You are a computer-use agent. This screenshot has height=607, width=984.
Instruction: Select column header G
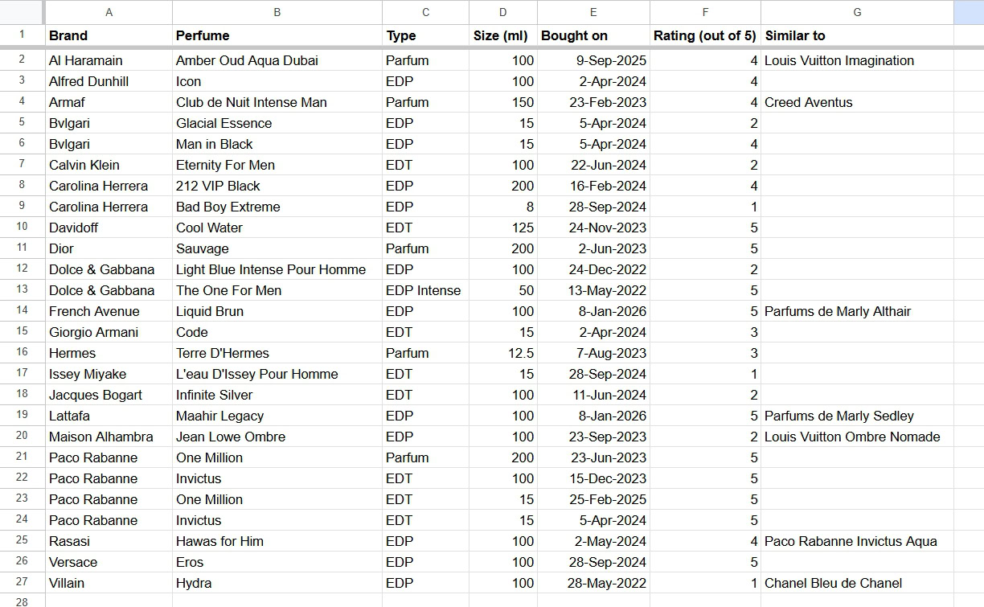click(857, 12)
